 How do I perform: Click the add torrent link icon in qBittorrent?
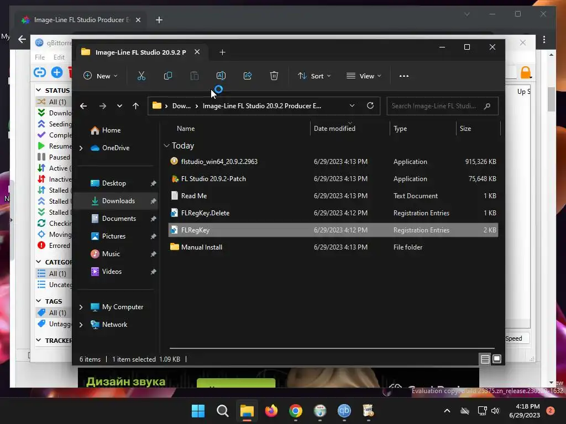click(x=40, y=72)
